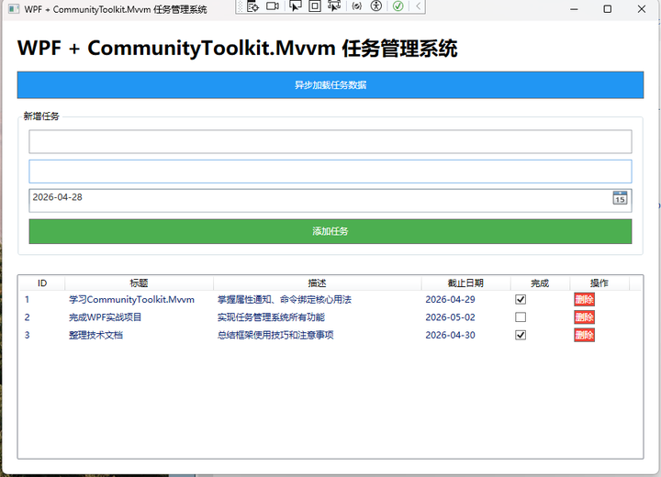
Task: Select the cell 整理技术文档
Action: pos(95,335)
